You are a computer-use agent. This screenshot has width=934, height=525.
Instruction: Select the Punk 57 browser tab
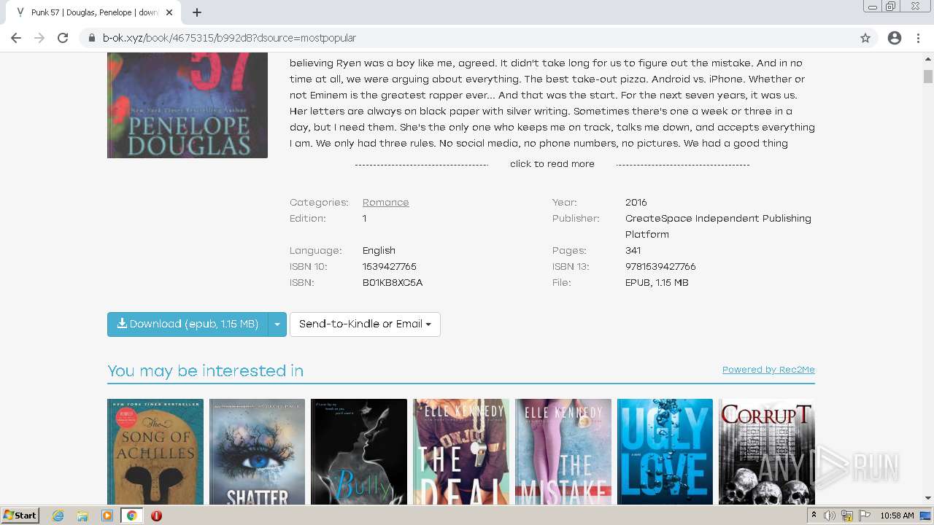click(x=93, y=12)
